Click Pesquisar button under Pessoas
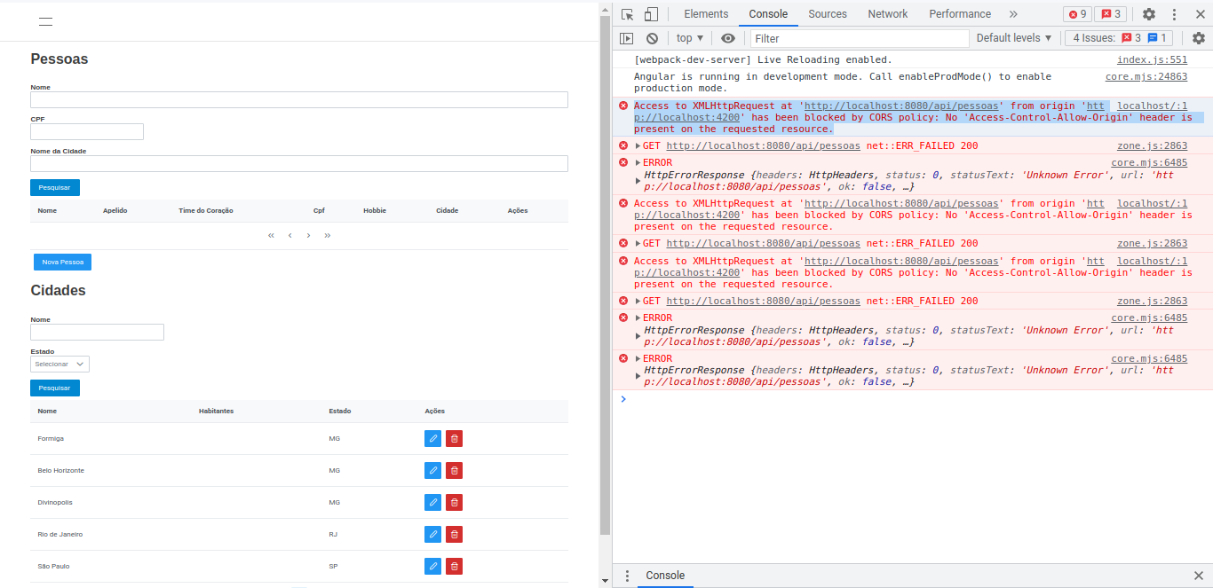Image resolution: width=1213 pixels, height=588 pixels. tap(55, 187)
